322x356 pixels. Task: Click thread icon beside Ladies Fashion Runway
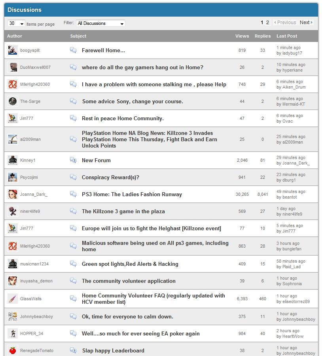73,194
